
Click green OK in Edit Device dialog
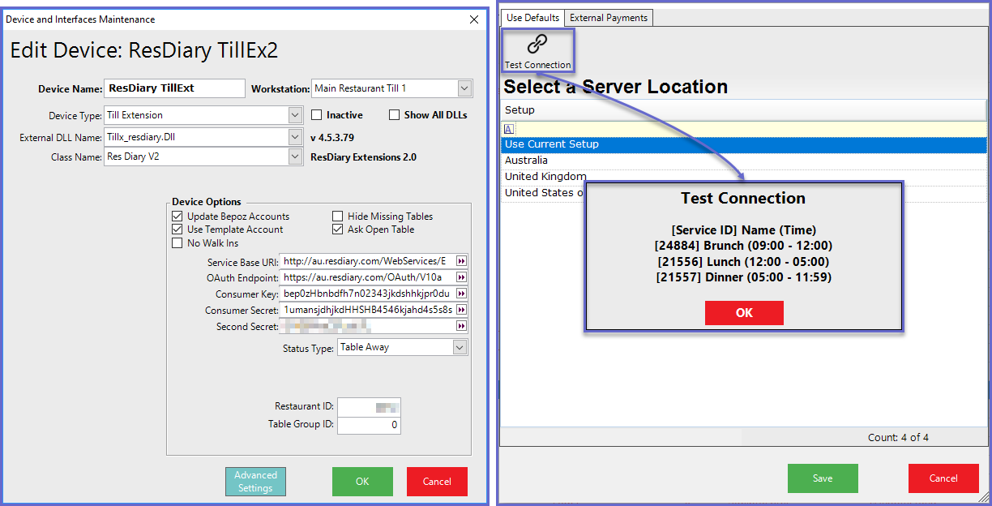pyautogui.click(x=362, y=482)
